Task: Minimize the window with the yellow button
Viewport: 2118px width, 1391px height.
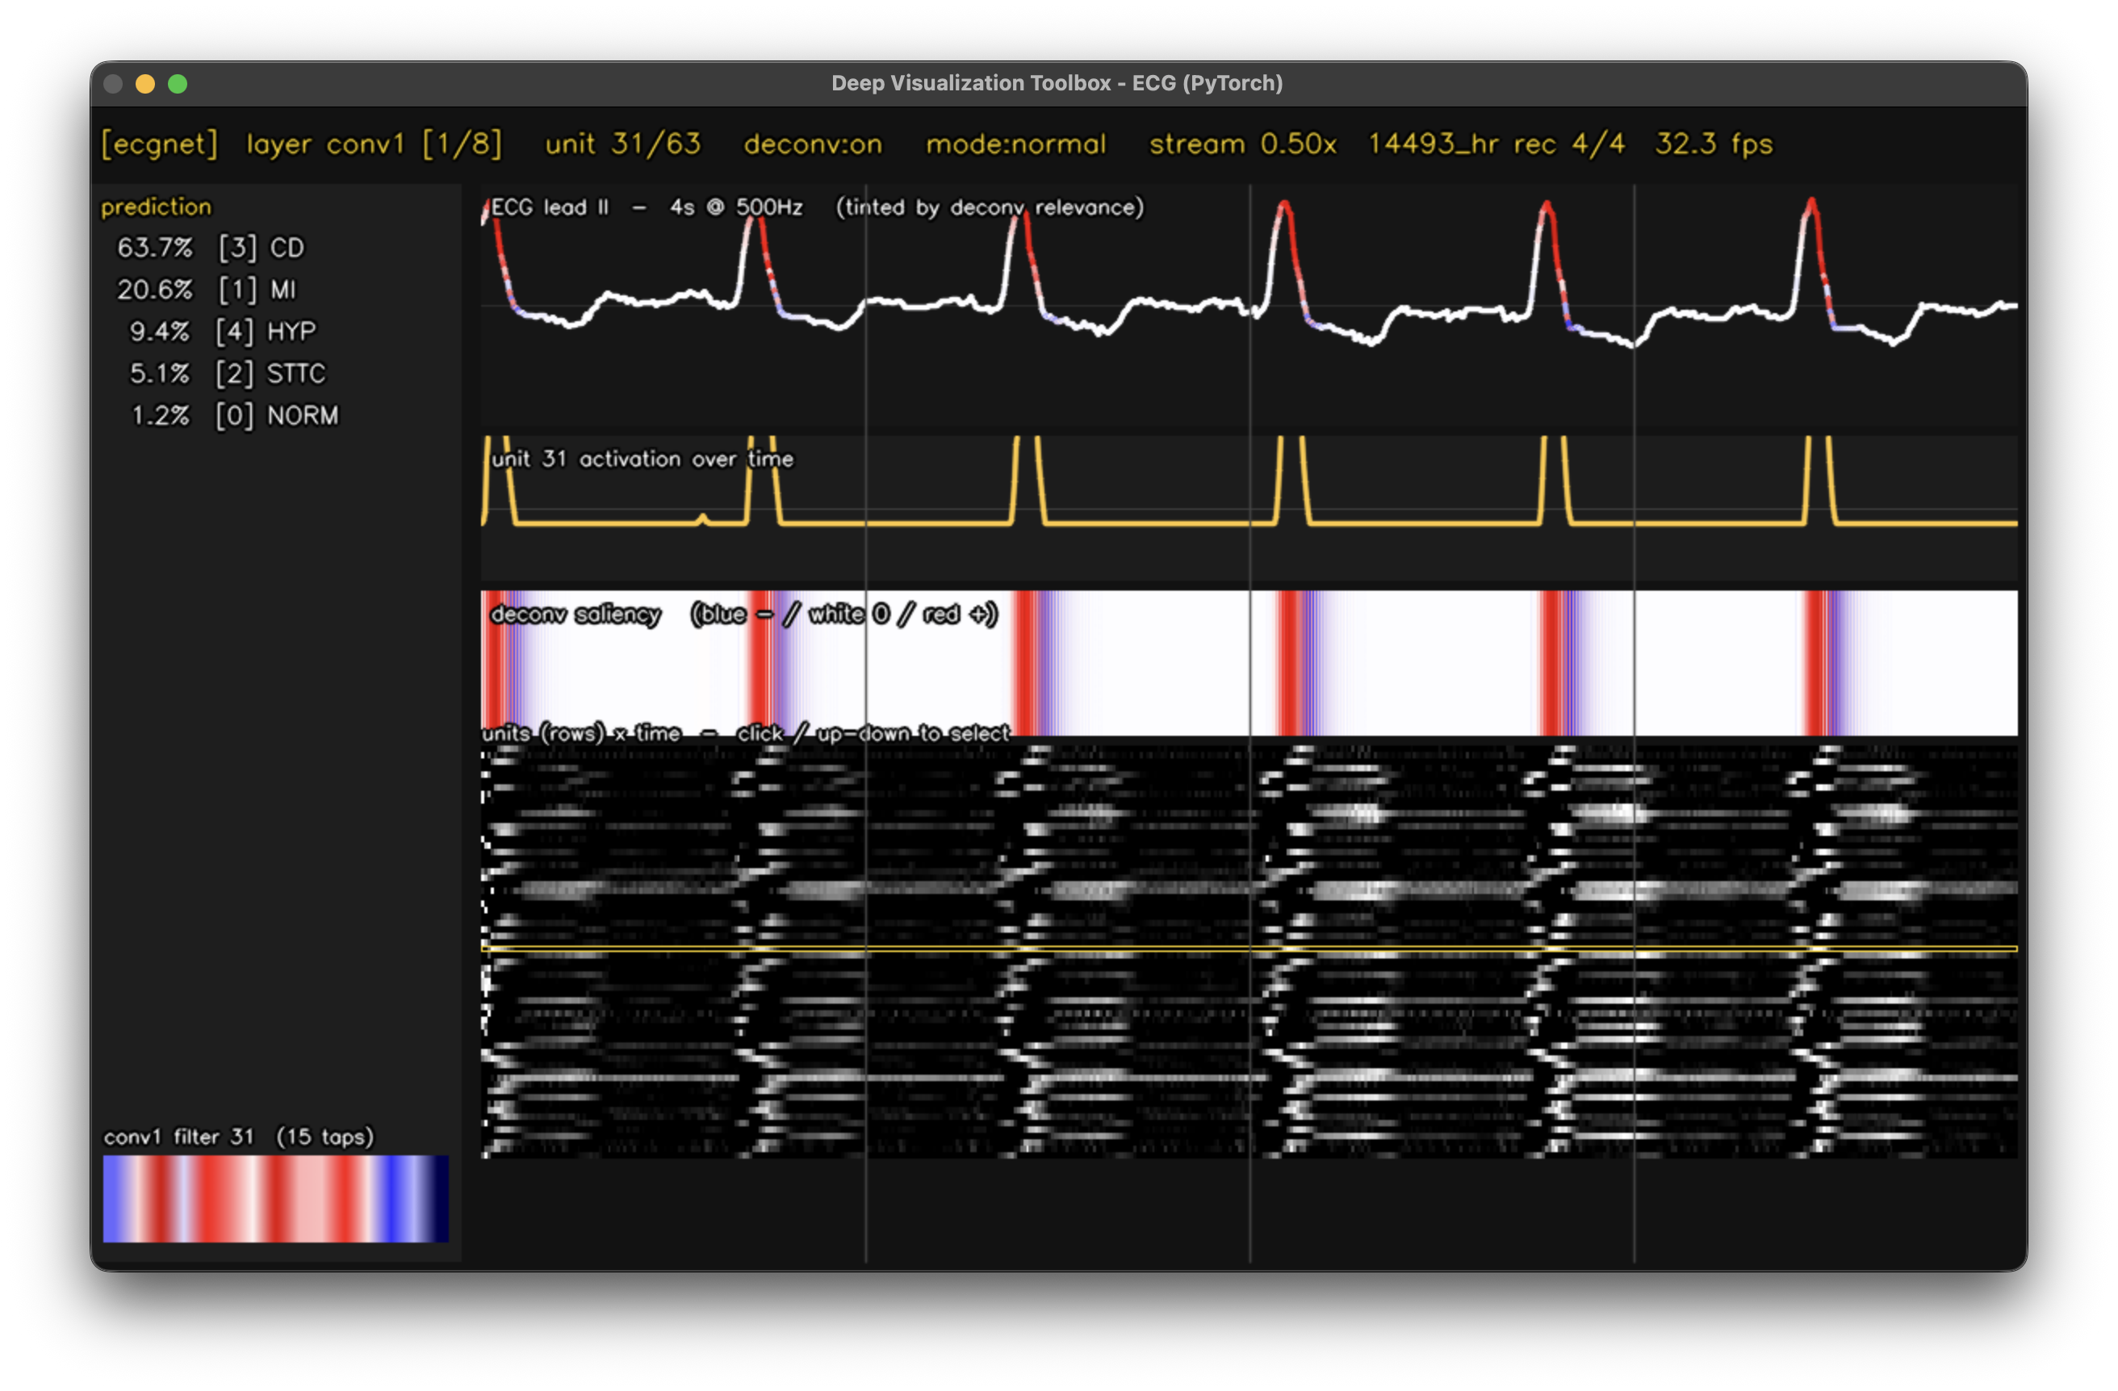Action: click(x=145, y=84)
